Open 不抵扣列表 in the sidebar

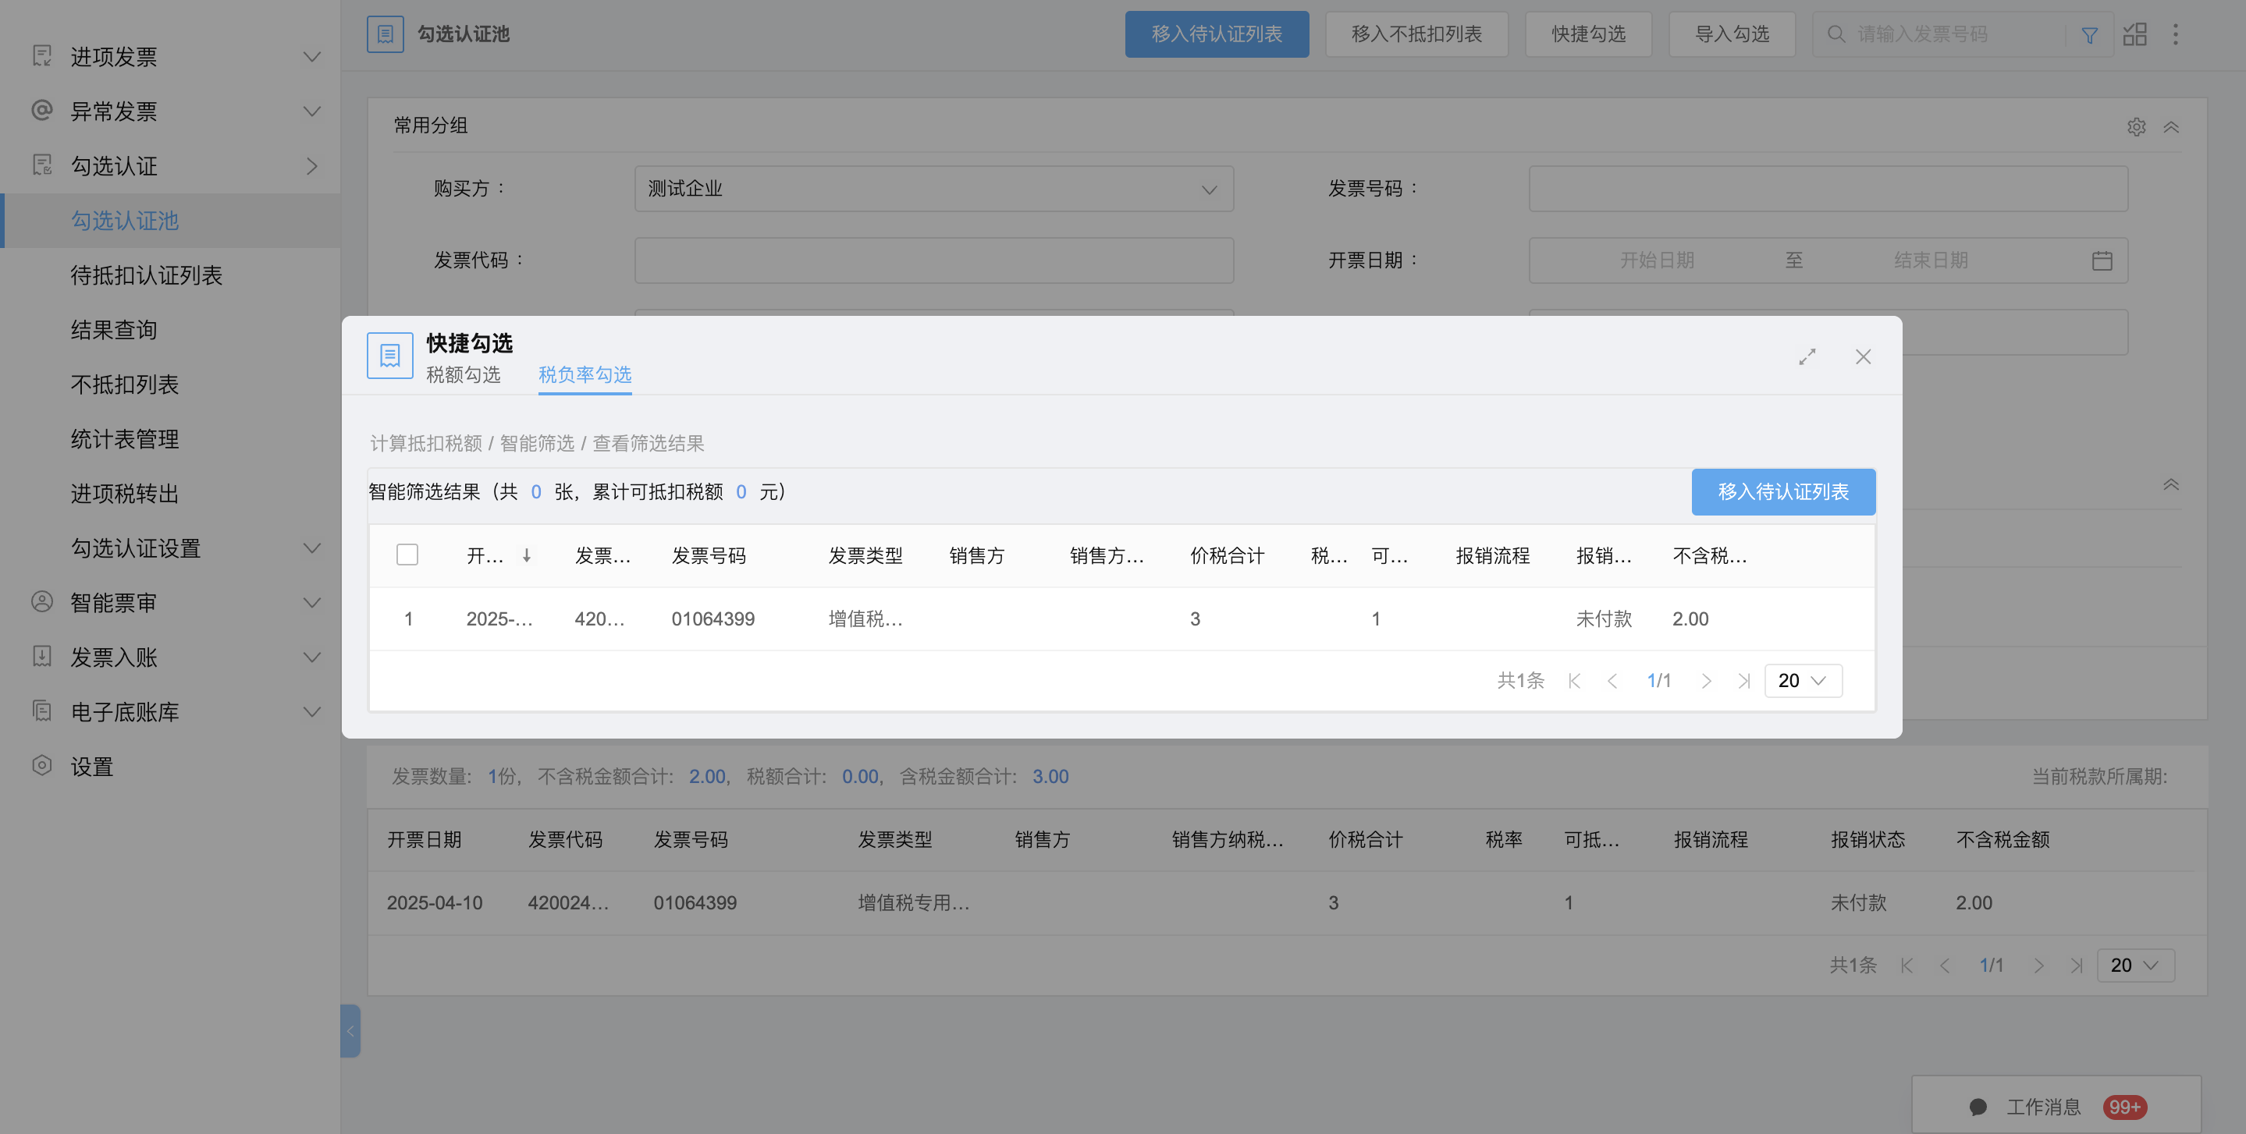coord(125,384)
